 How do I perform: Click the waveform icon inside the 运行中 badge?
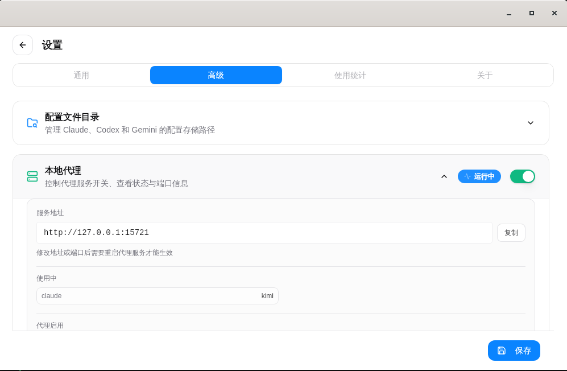pos(466,176)
